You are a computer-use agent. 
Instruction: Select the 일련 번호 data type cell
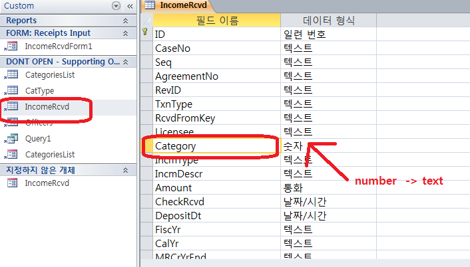328,34
